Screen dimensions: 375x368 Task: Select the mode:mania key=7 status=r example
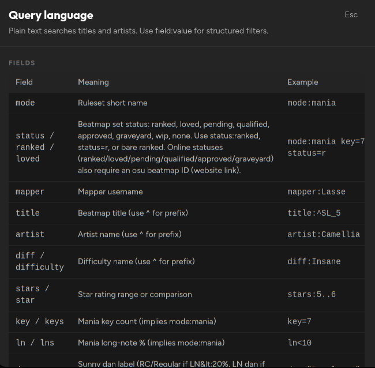click(x=326, y=147)
